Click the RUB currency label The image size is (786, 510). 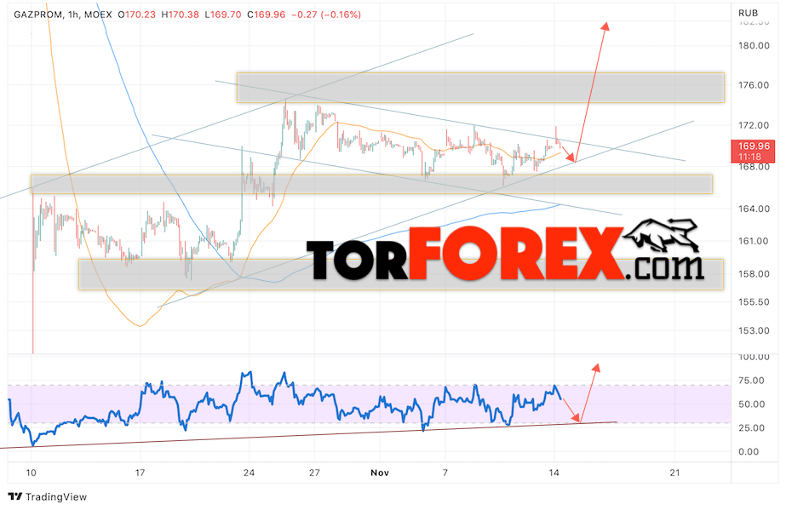748,13
